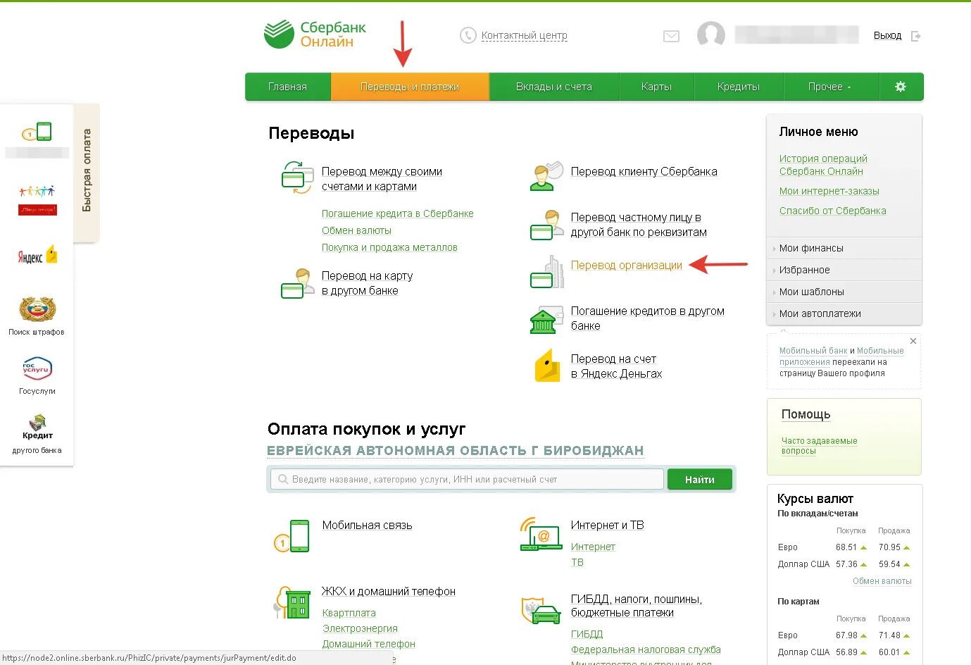Image resolution: width=971 pixels, height=665 pixels.
Task: Click the blurred user name in header
Action: pyautogui.click(x=796, y=35)
